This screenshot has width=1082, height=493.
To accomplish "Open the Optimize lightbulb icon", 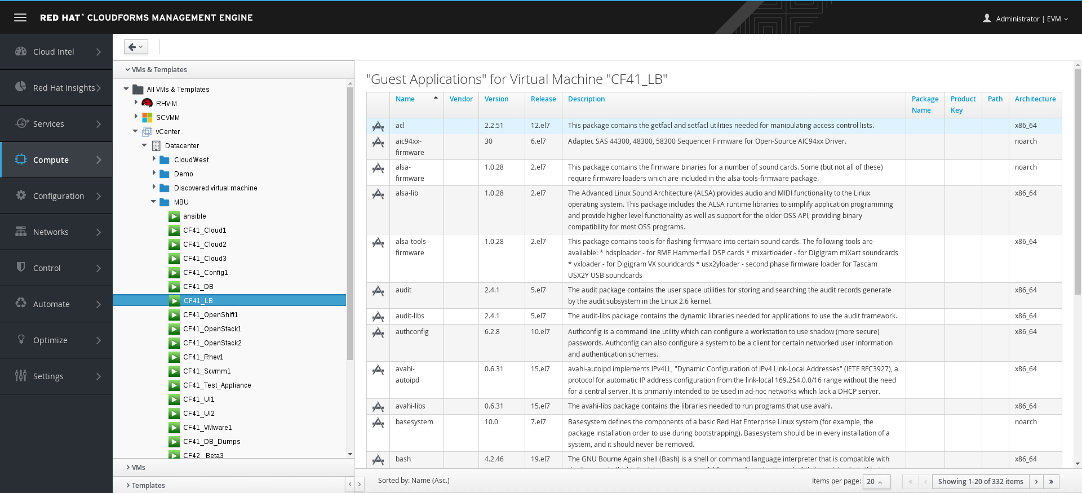I will [21, 339].
